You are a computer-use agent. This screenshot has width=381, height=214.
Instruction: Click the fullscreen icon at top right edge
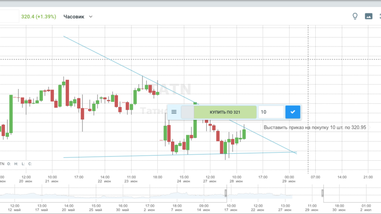(x=379, y=16)
